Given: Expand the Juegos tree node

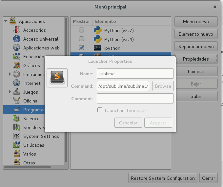Looking at the screenshot, I should coord(10,92).
